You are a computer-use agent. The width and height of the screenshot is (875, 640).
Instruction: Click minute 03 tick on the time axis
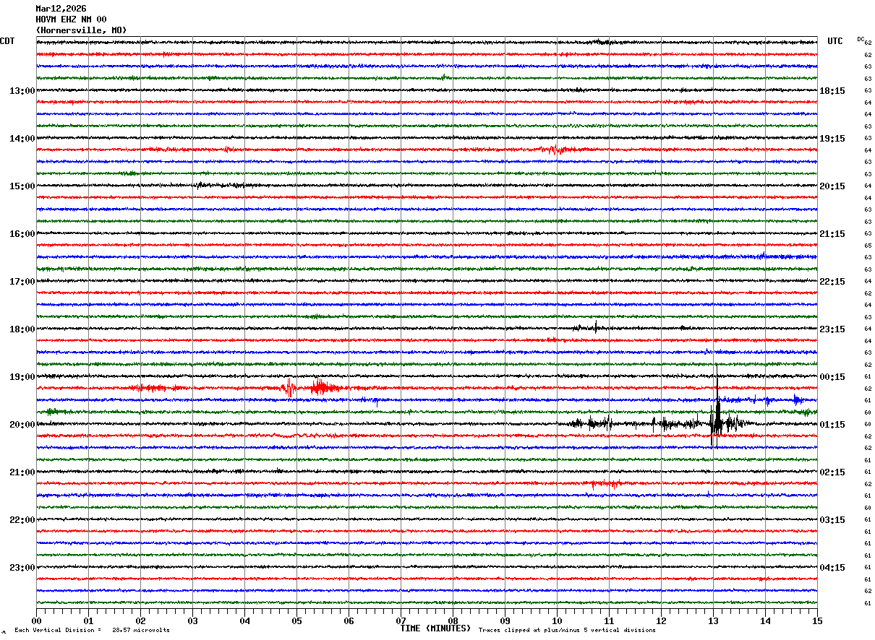coord(192,620)
